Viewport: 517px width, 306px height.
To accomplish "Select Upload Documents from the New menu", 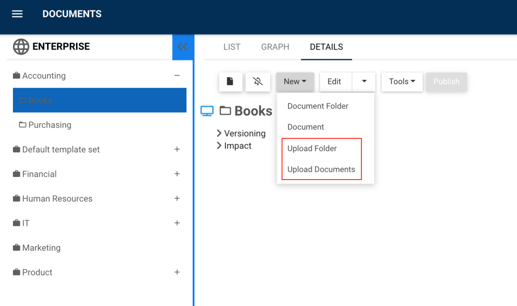I will tap(321, 169).
